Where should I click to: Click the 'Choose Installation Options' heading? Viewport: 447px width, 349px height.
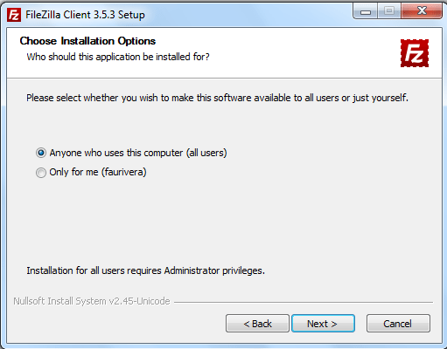[x=87, y=41]
